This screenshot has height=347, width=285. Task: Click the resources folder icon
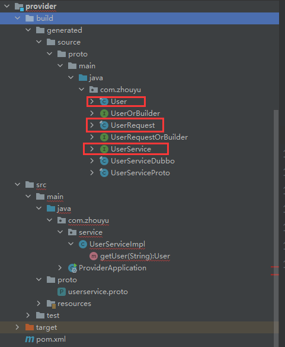tap(51, 304)
